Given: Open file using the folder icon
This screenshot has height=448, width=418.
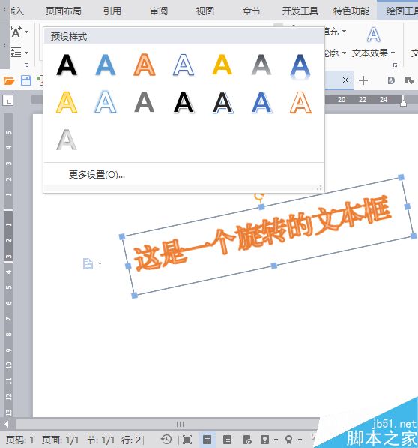Looking at the screenshot, I should (9, 80).
